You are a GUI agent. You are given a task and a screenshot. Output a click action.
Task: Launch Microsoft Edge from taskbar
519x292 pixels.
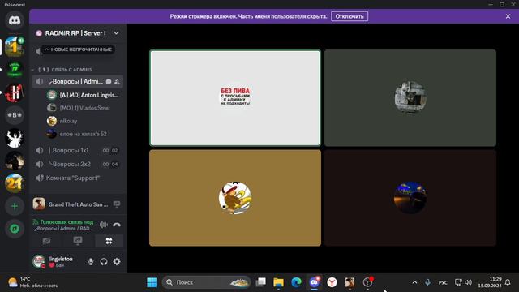point(296,282)
